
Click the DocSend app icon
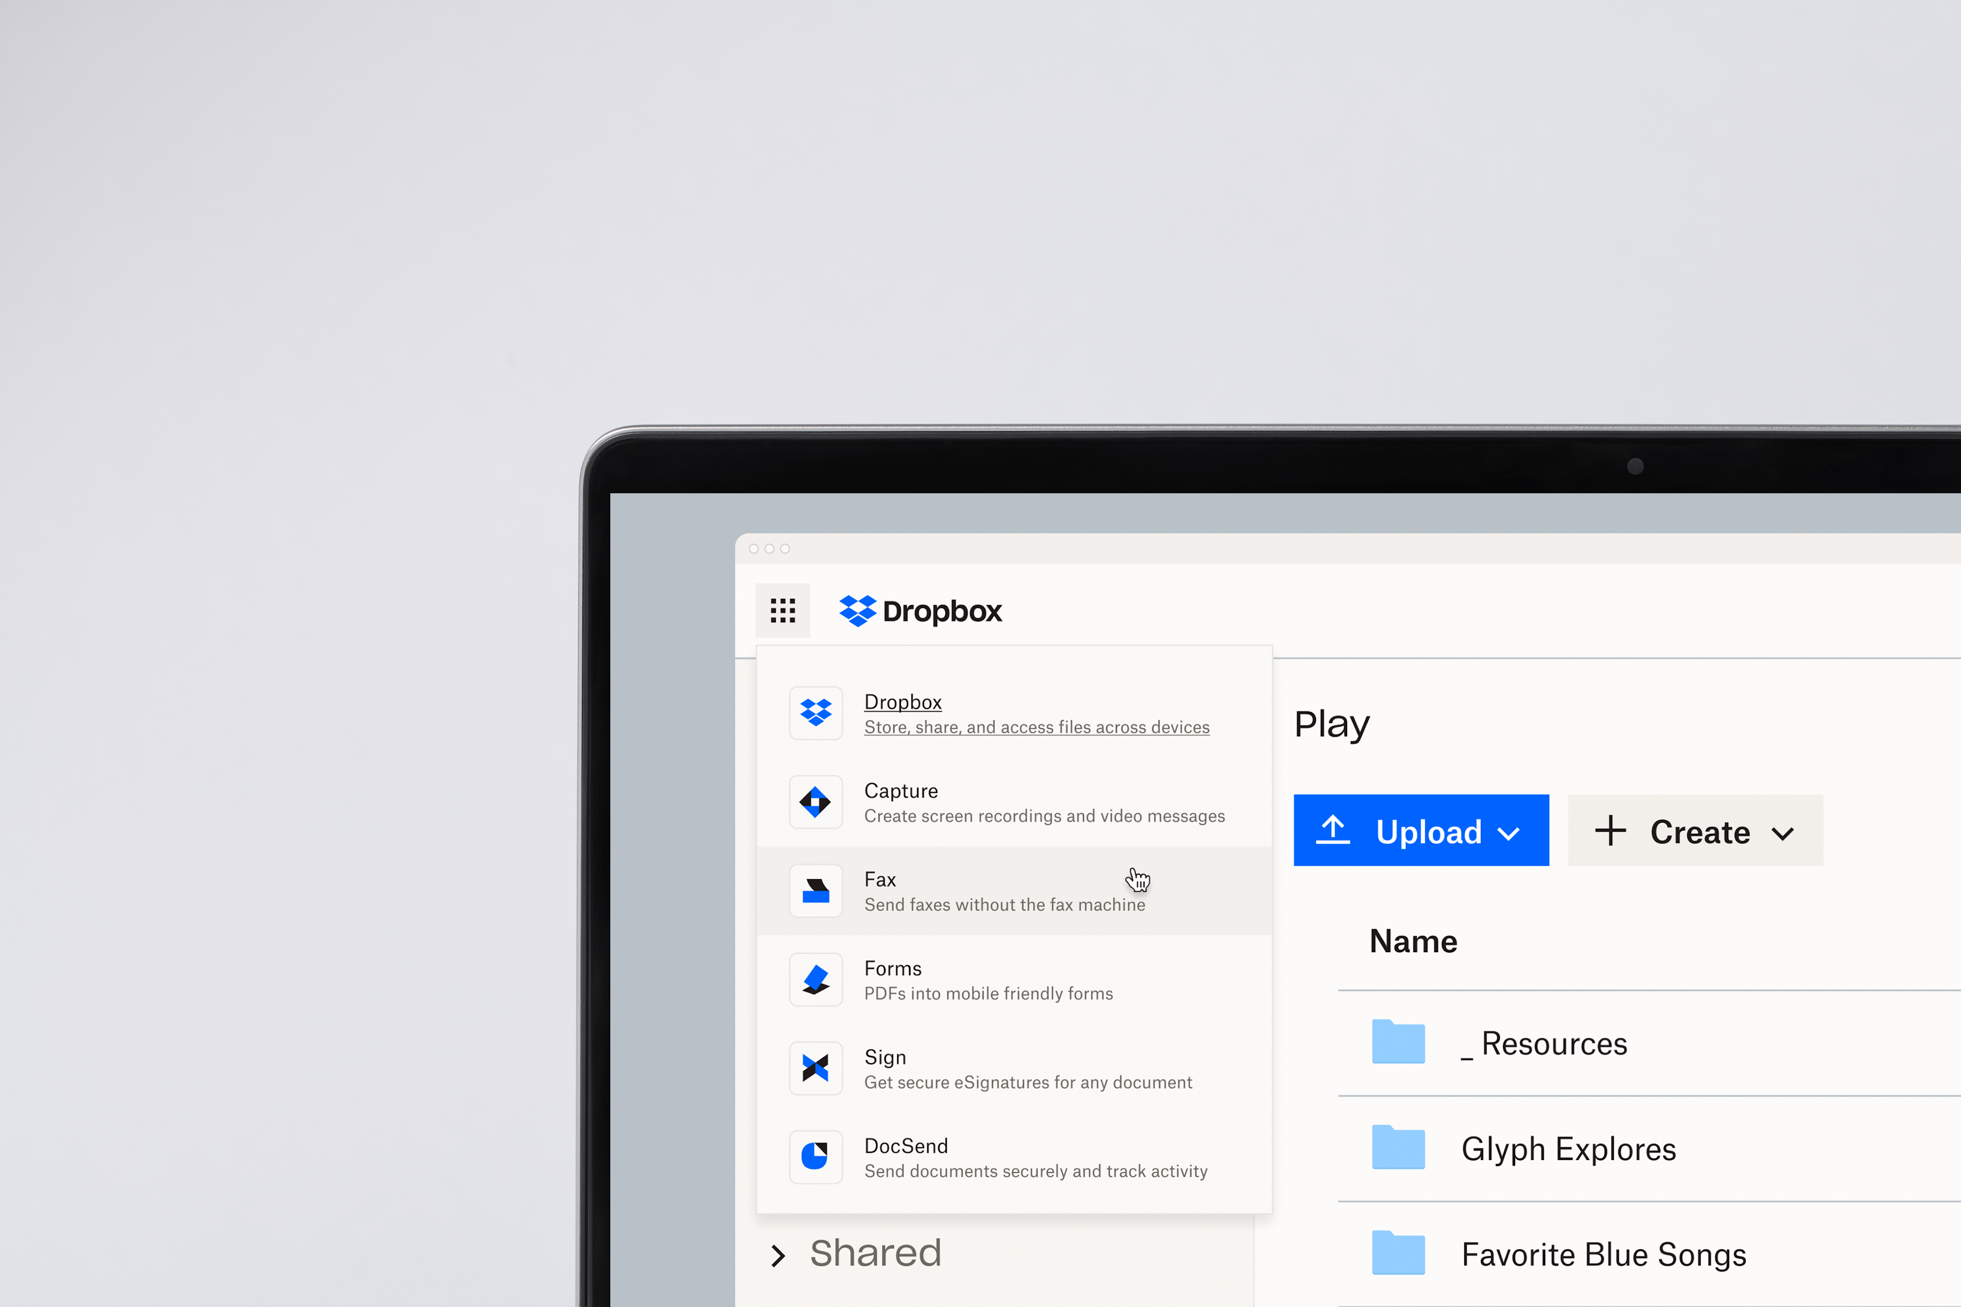pyautogui.click(x=816, y=1157)
